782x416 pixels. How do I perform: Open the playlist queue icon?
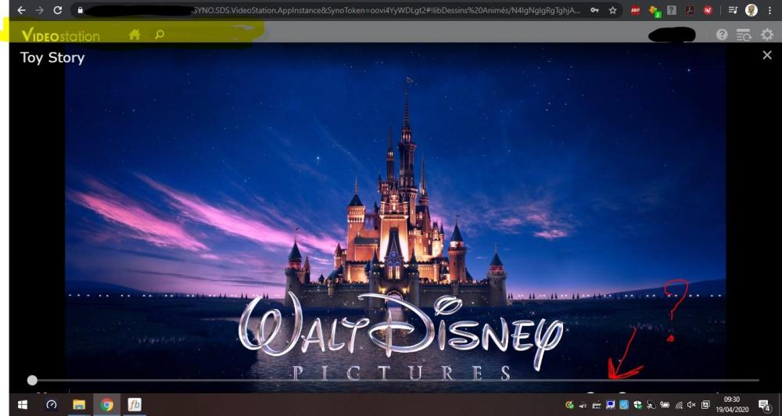pos(744,35)
